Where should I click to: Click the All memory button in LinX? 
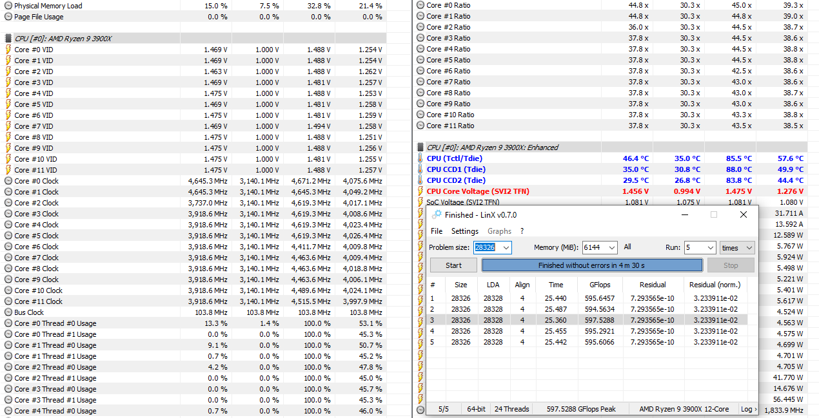pos(627,247)
